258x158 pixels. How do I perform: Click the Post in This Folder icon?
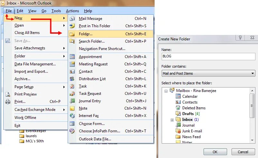72,26
